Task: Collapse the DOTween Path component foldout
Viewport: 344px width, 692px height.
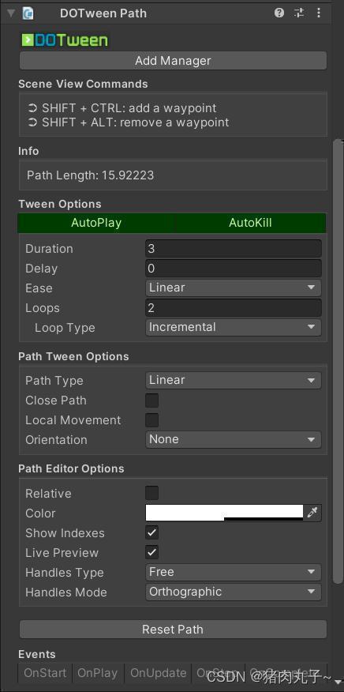Action: (11, 13)
